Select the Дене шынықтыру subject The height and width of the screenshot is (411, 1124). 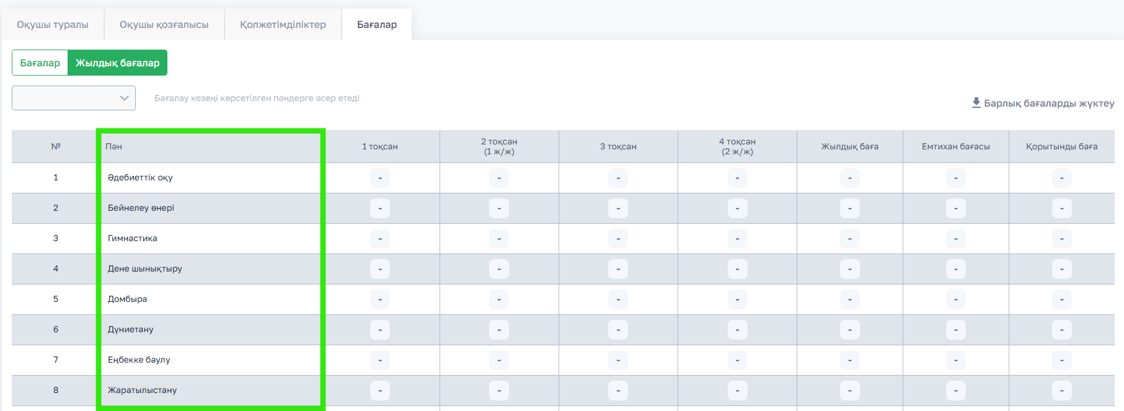pos(145,268)
